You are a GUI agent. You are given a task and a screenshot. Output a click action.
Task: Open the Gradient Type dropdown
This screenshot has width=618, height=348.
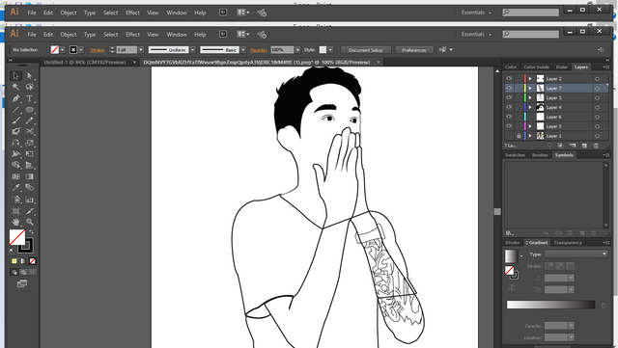point(576,254)
